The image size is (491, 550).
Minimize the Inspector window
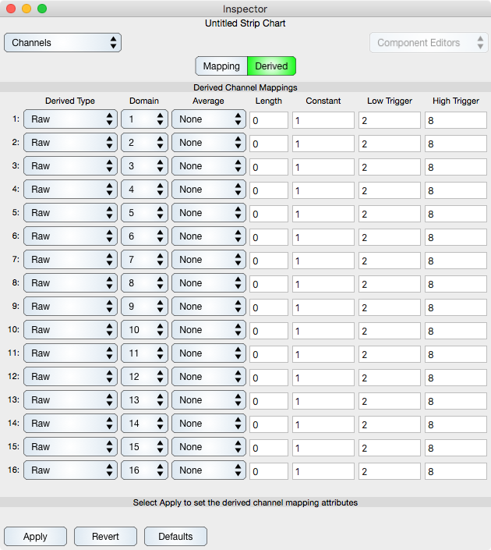coord(26,9)
